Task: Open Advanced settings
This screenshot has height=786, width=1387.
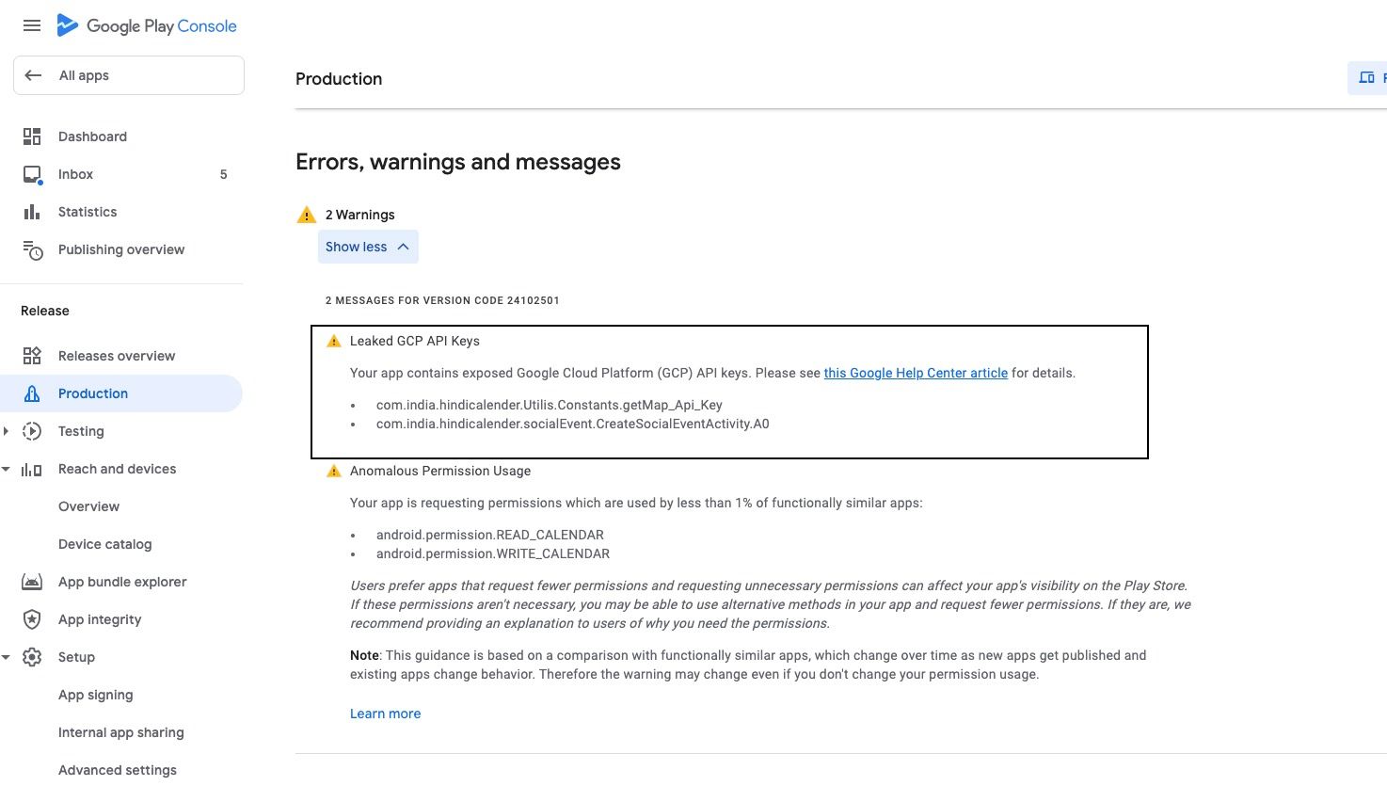Action: (x=117, y=770)
